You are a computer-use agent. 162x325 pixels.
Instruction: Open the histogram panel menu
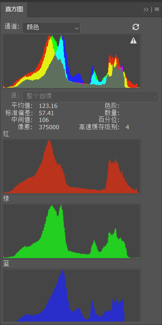pos(157,9)
